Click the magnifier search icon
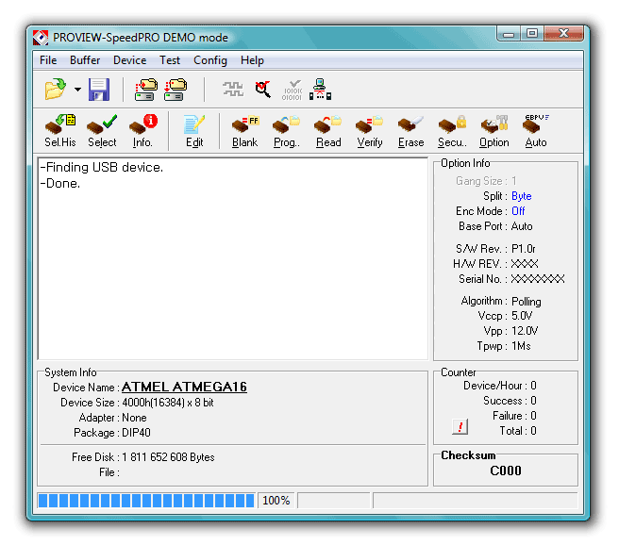Image resolution: width=619 pixels, height=545 pixels. [262, 90]
